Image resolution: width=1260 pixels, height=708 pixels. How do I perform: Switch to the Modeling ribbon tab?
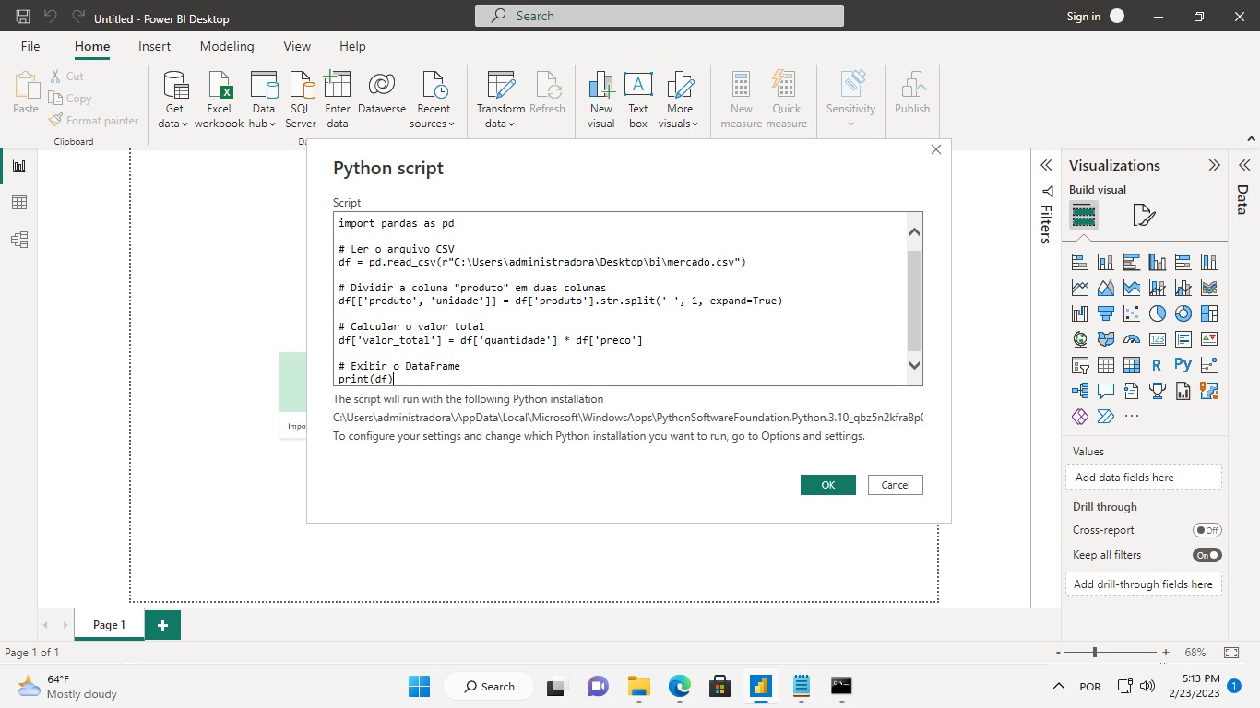227,46
